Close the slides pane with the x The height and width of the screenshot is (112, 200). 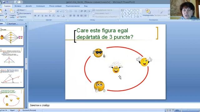click(26, 23)
